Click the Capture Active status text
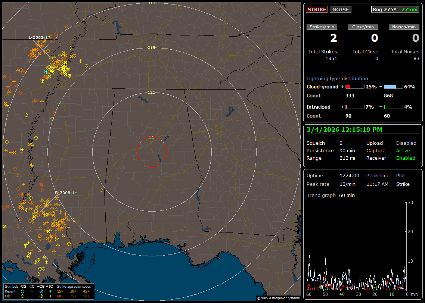 403,151
